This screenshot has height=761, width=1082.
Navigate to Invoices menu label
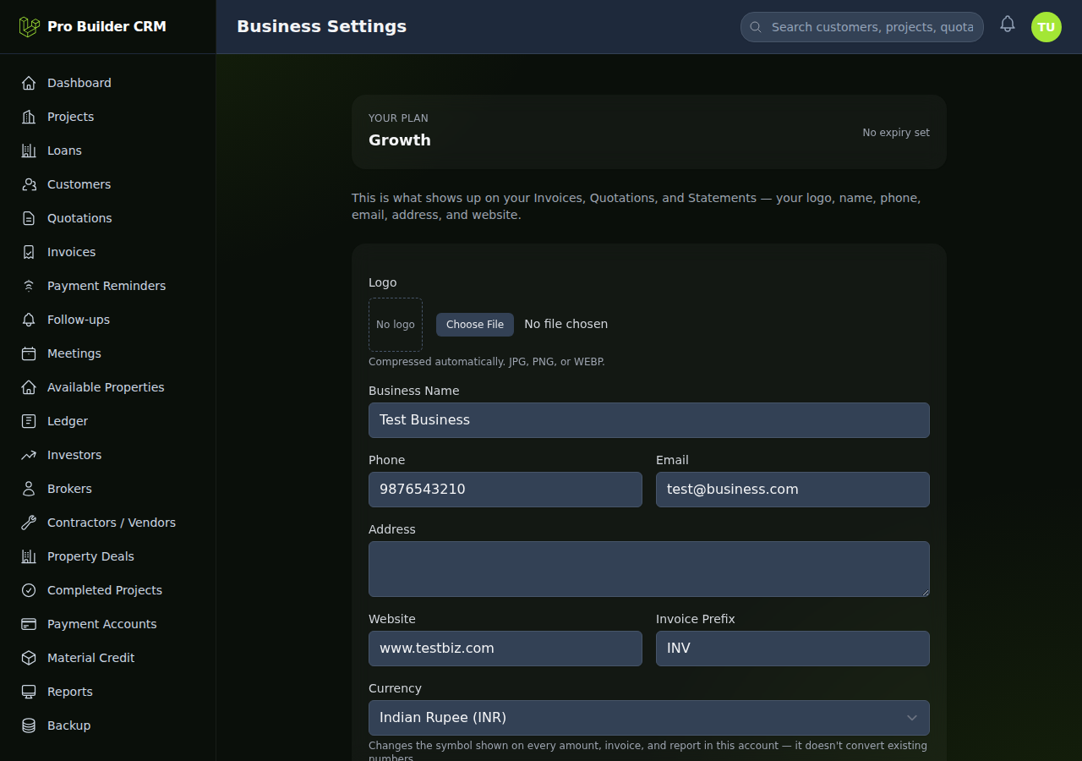coord(72,252)
